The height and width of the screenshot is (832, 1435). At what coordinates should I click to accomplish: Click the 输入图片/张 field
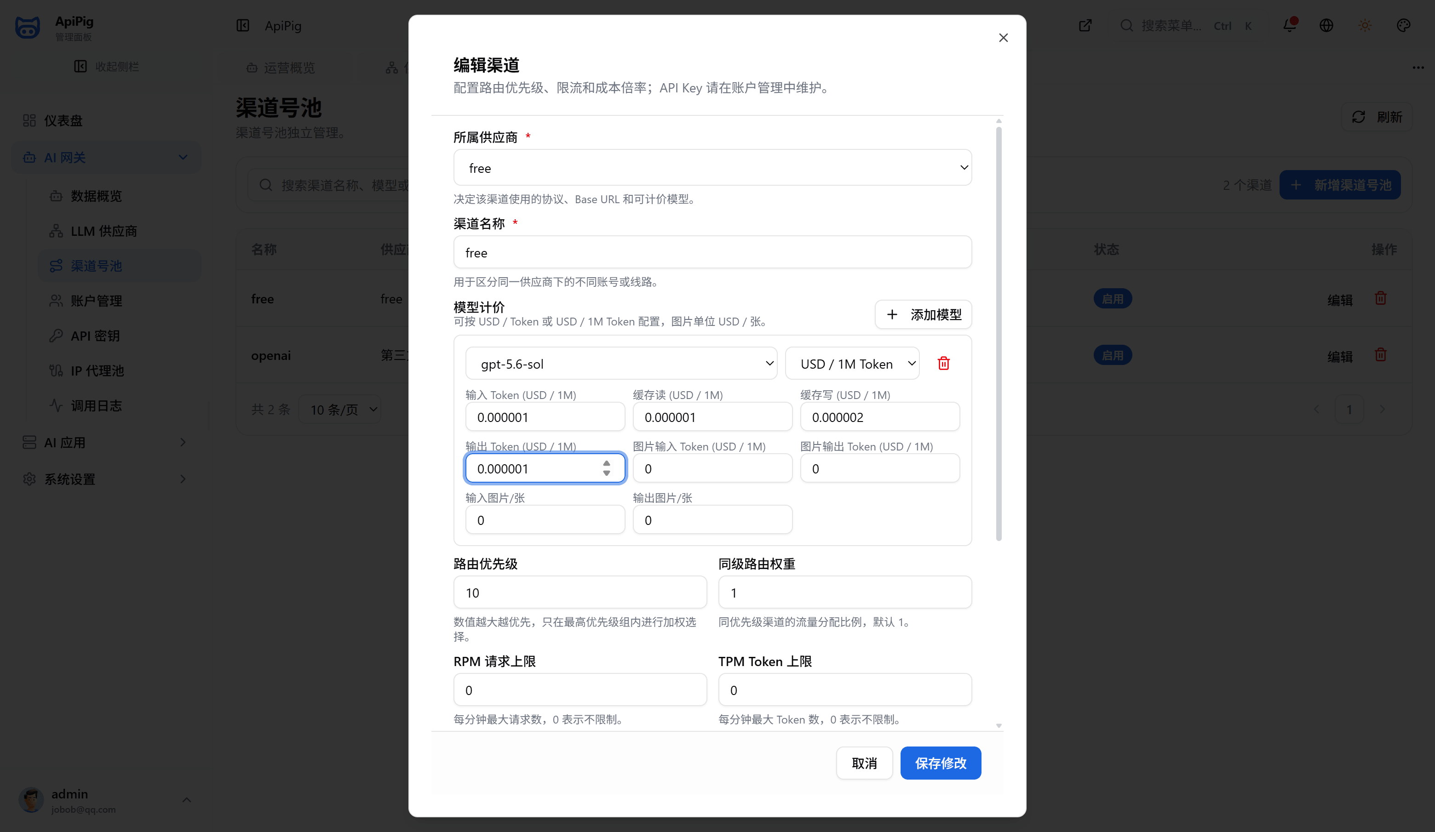point(545,519)
